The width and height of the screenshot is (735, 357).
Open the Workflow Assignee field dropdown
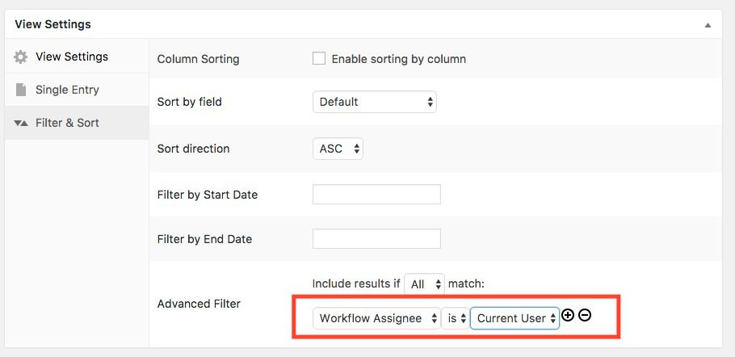coord(376,318)
